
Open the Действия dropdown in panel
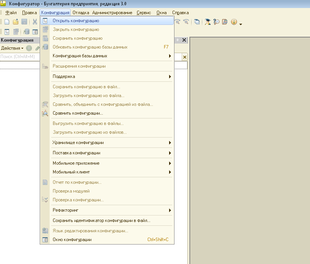point(12,48)
